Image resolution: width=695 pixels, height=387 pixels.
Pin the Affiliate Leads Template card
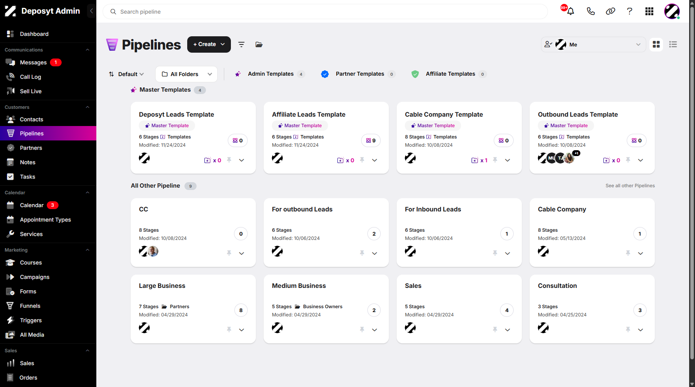362,160
